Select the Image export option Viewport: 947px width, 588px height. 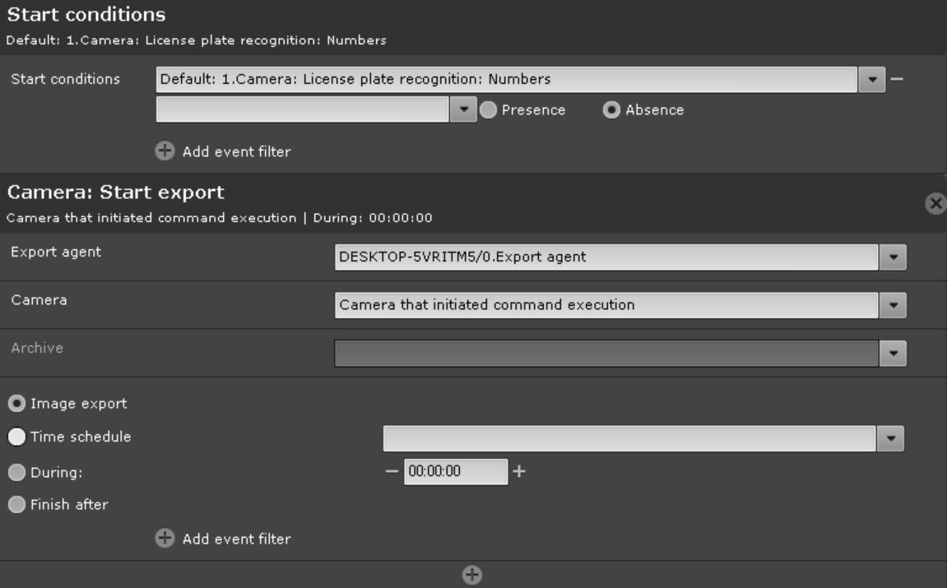[16, 404]
